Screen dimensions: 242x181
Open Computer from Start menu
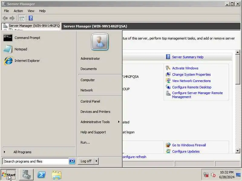pos(87,80)
